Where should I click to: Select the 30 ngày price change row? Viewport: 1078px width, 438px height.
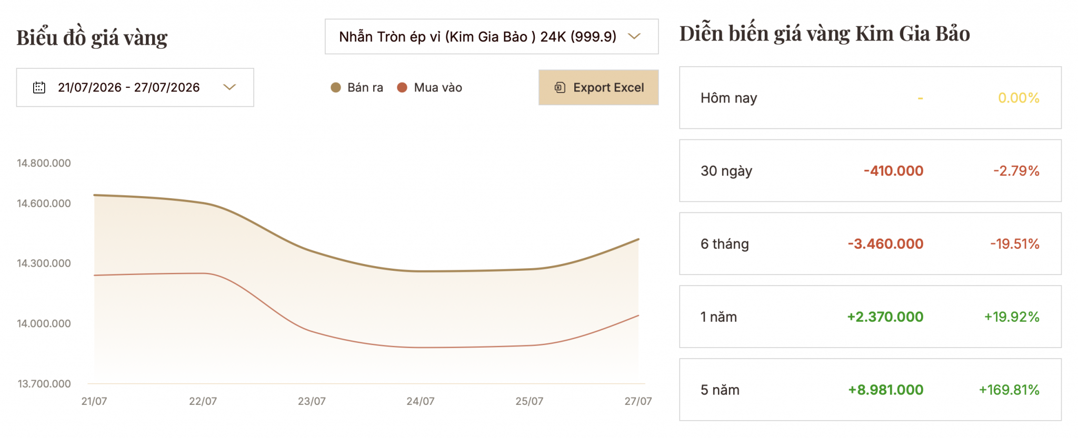(x=870, y=170)
